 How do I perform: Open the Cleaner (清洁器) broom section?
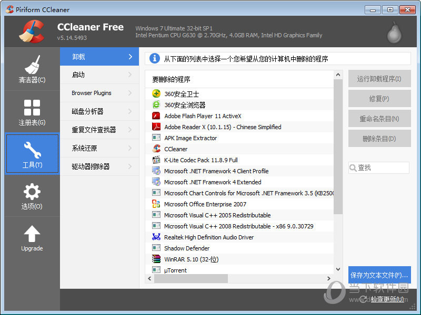32,69
